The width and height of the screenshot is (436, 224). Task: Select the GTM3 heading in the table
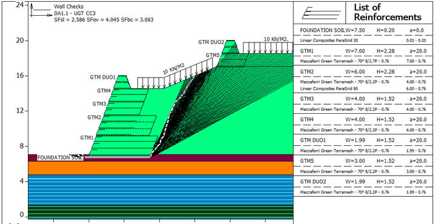(x=306, y=99)
